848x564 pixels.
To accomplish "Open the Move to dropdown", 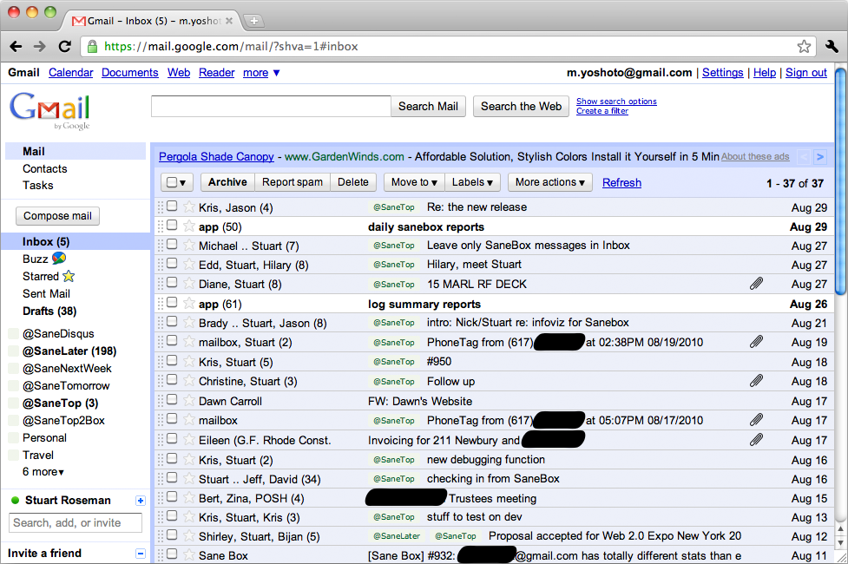I will (414, 182).
